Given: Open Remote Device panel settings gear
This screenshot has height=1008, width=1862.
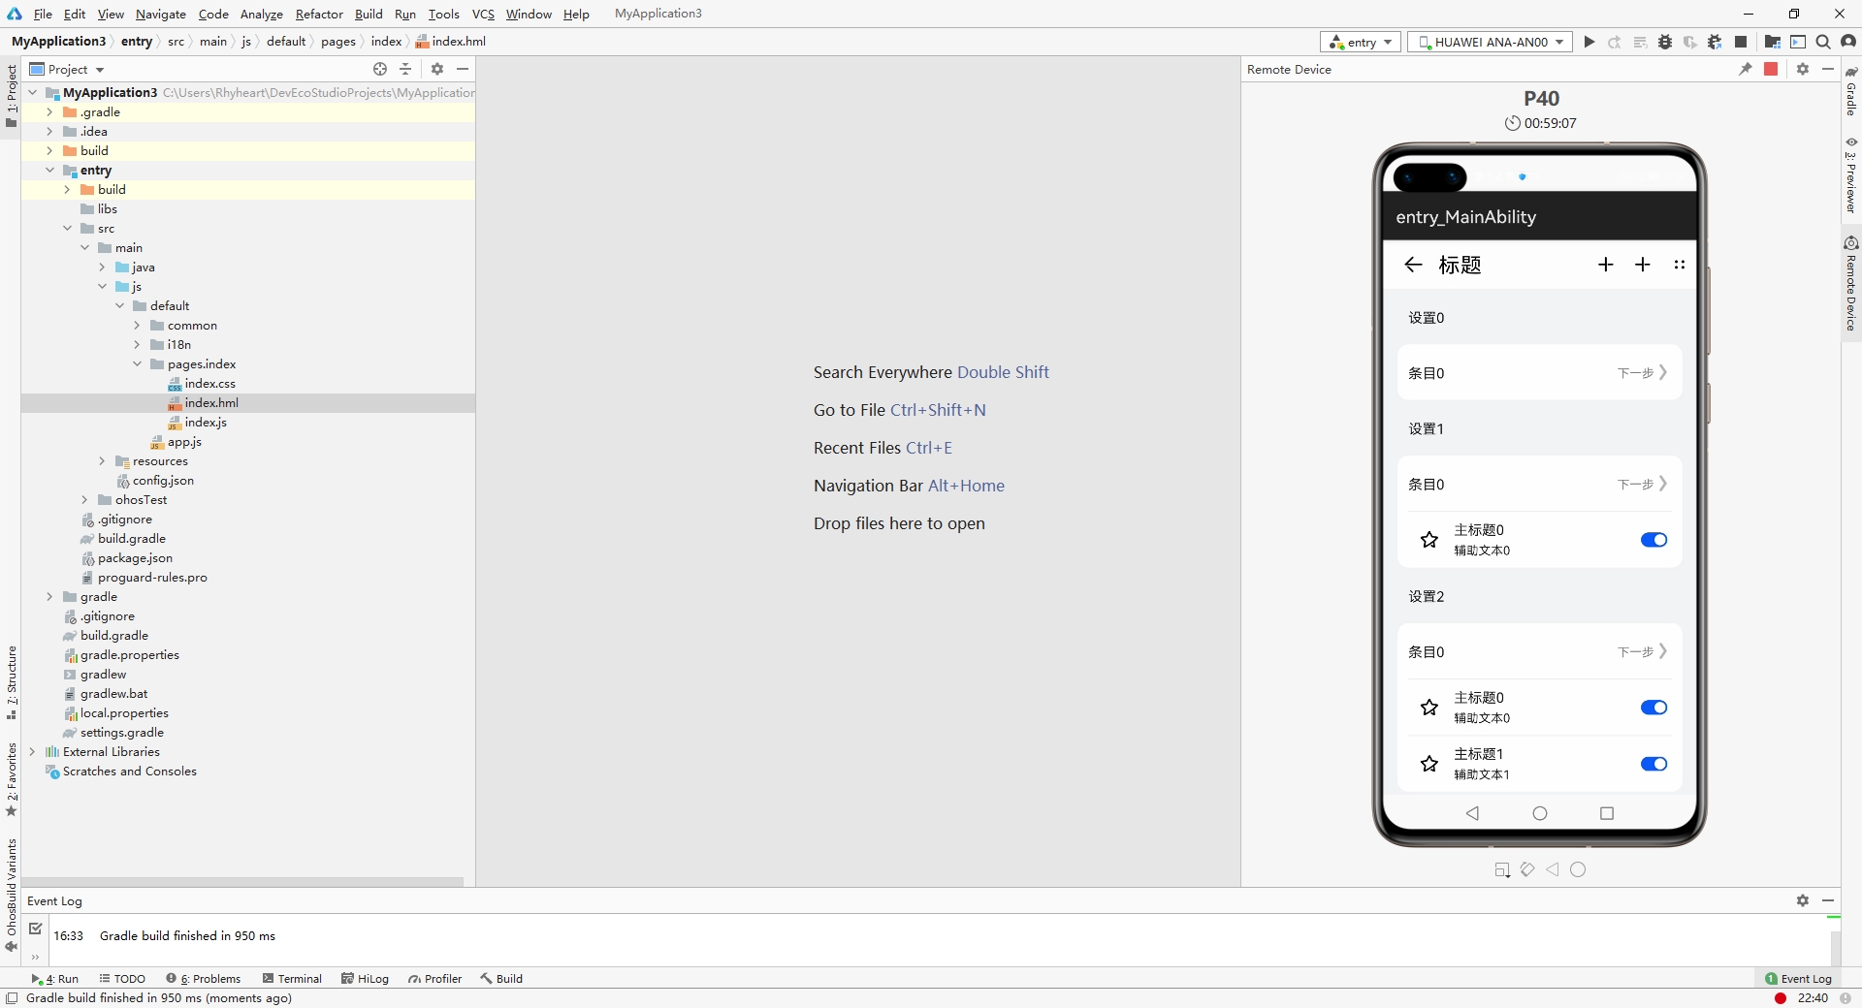Looking at the screenshot, I should 1803,69.
